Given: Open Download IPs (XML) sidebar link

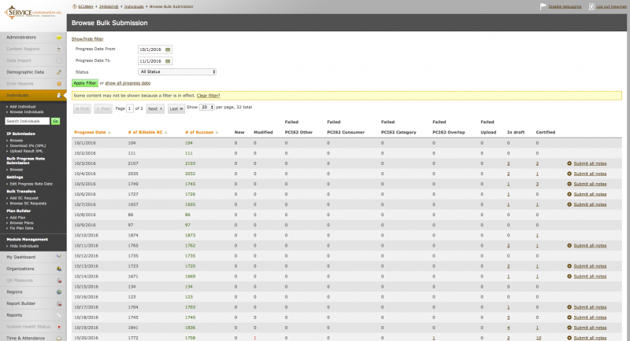Looking at the screenshot, I should coord(28,146).
